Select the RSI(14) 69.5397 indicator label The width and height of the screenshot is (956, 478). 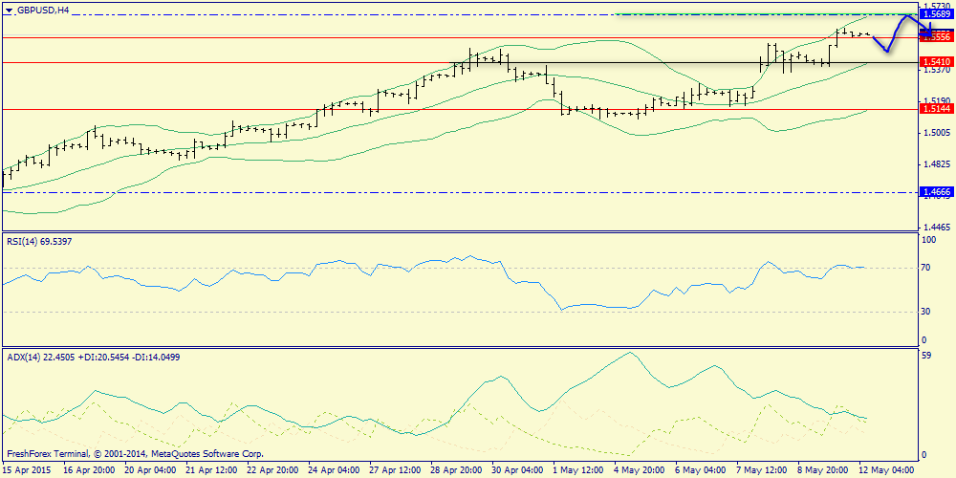point(38,242)
